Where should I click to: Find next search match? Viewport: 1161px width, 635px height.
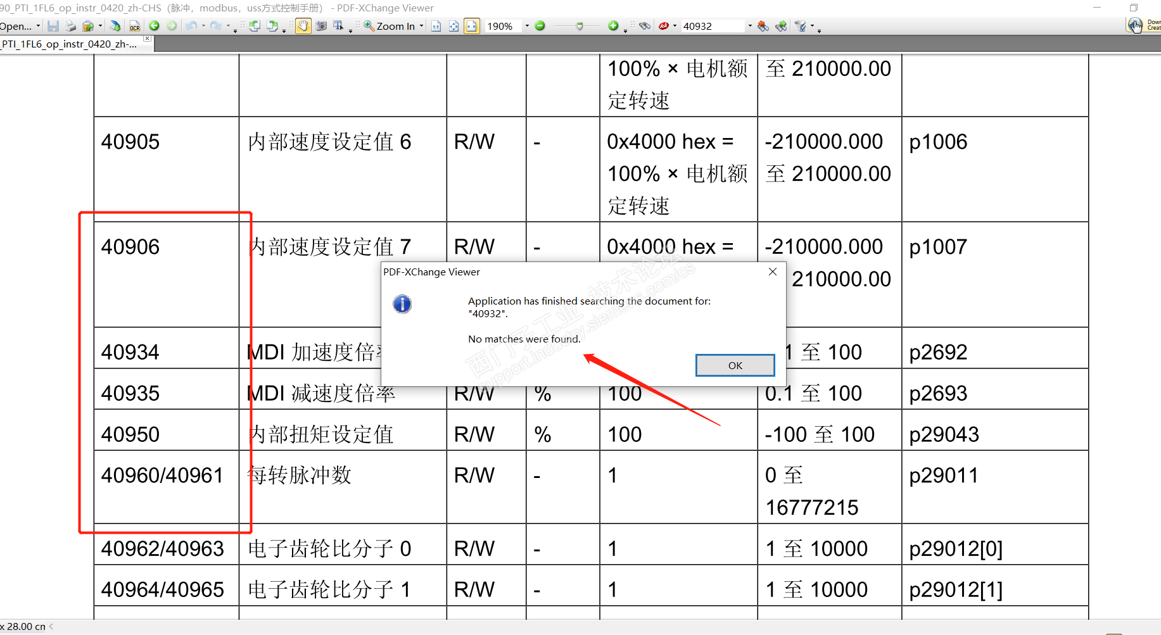tap(782, 26)
